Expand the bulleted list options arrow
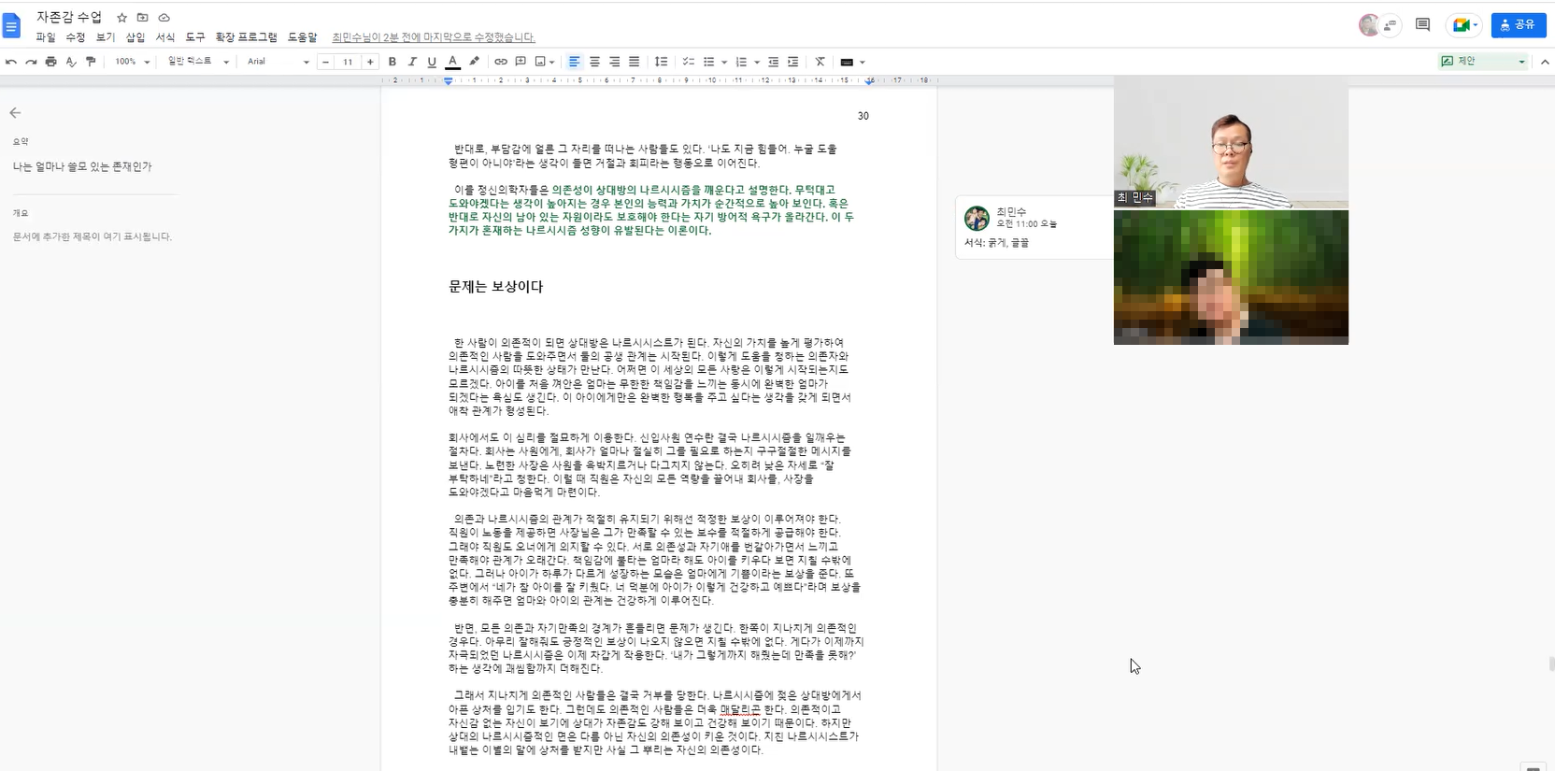This screenshot has width=1555, height=771. tap(724, 63)
